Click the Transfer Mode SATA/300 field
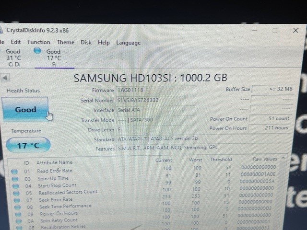This screenshot has width=307, height=230. click(155, 120)
